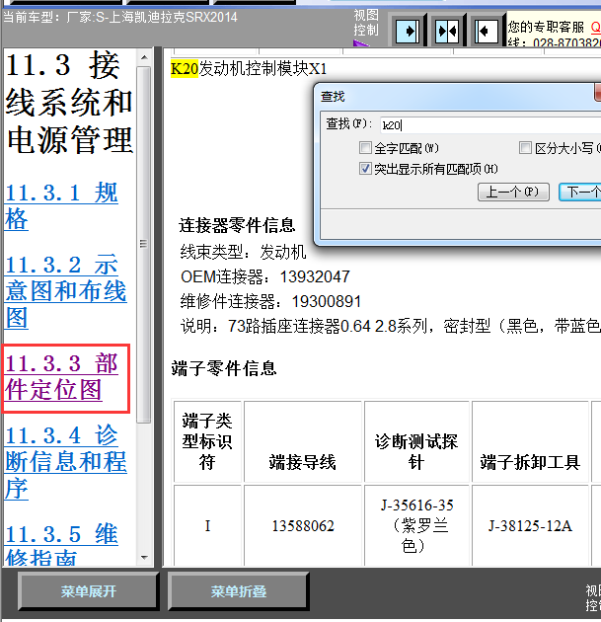Open the 11.3.2 示意图和布线图 link
Image resolution: width=601 pixels, height=622 pixels.
click(66, 291)
